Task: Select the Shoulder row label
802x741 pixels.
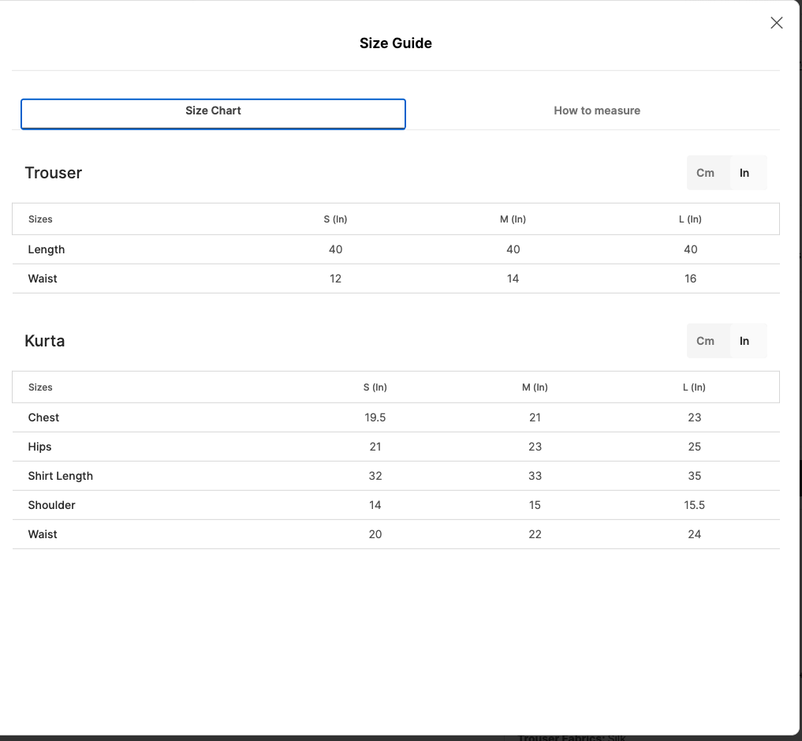Action: 52,505
